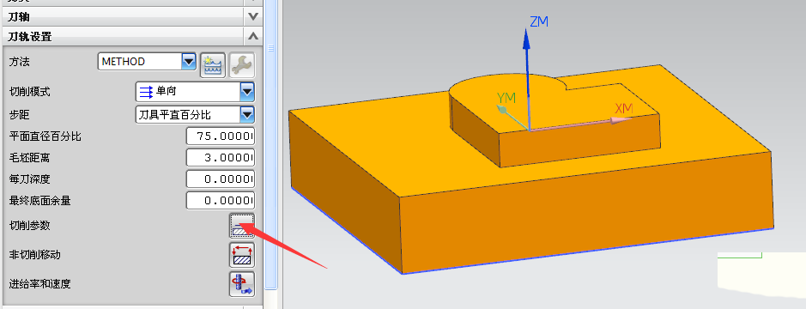Click the 进给率和速度 label text
Viewport: 806px width, 309px height.
click(x=39, y=283)
